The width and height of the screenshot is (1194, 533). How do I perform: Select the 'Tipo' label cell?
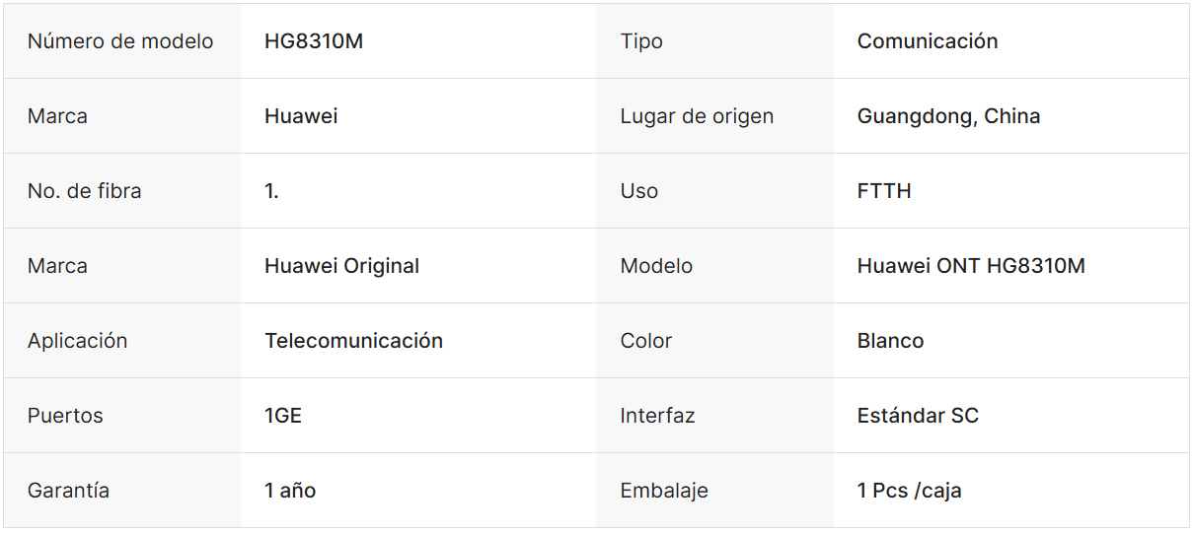coord(641,41)
